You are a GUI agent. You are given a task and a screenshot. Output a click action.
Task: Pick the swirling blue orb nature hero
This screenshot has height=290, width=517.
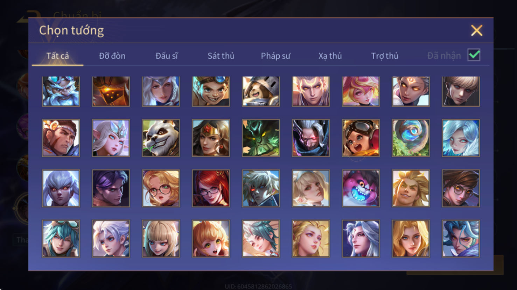point(411,138)
